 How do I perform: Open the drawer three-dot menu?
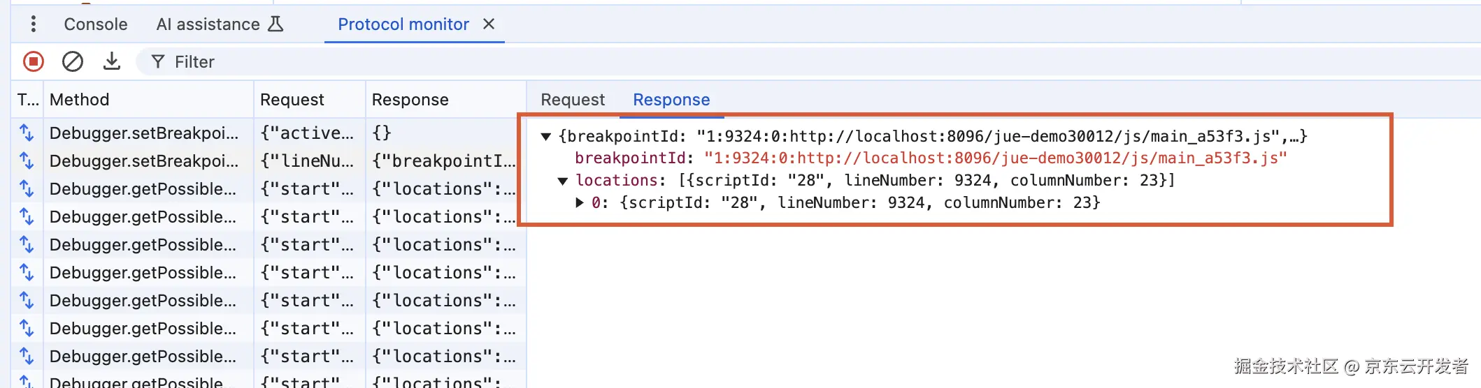coord(33,24)
